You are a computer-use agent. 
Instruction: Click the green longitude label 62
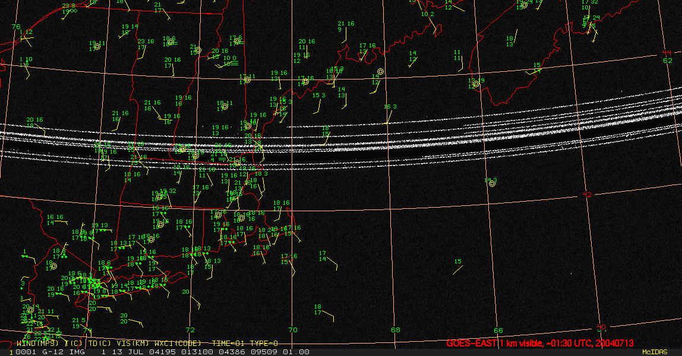coord(668,61)
